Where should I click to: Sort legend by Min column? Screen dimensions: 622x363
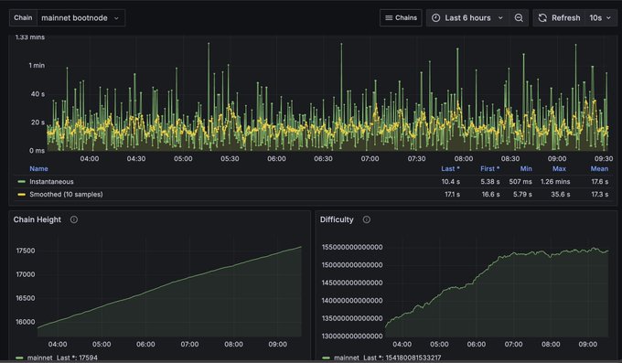[526, 168]
